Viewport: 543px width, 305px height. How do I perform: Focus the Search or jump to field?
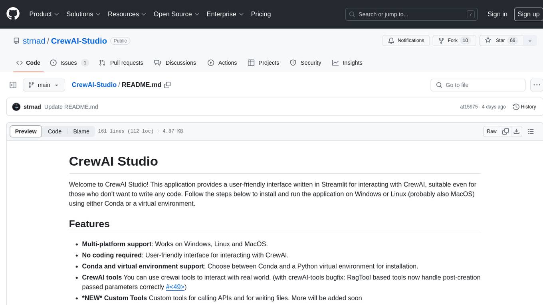[412, 14]
